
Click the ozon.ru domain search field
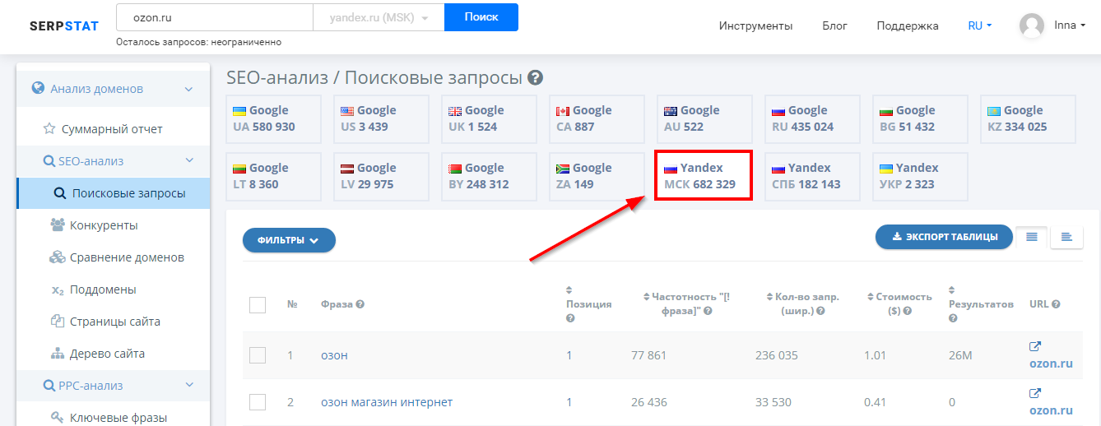(x=215, y=17)
